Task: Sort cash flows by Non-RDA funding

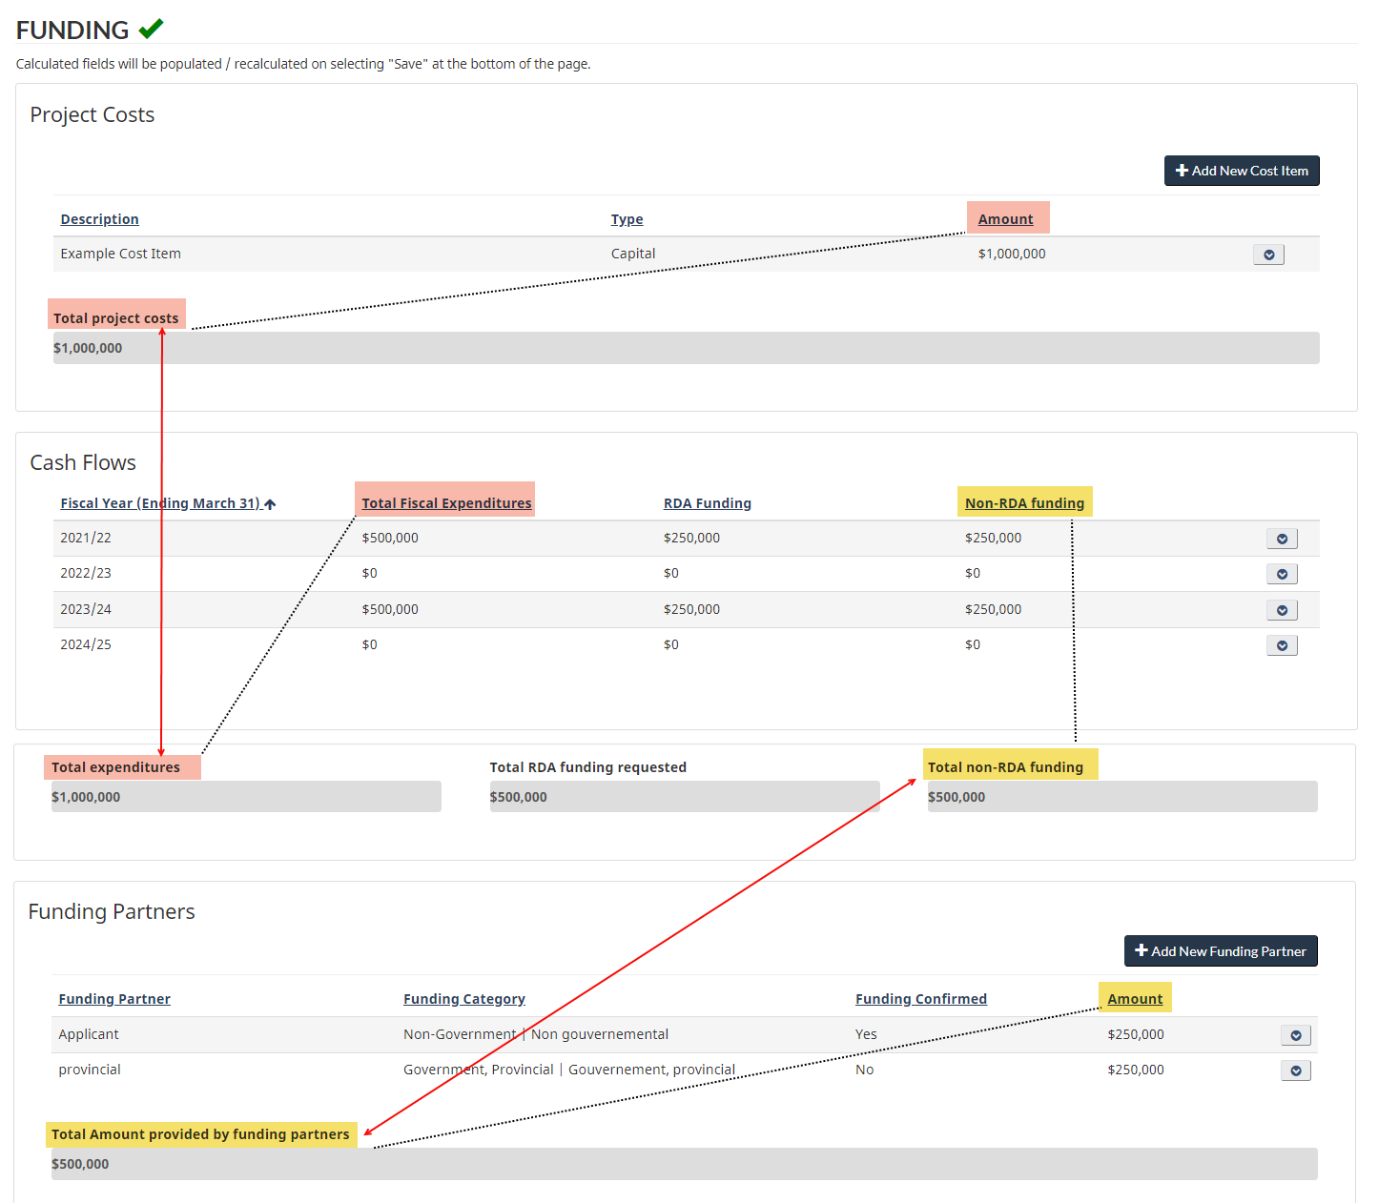Action: 1024,503
